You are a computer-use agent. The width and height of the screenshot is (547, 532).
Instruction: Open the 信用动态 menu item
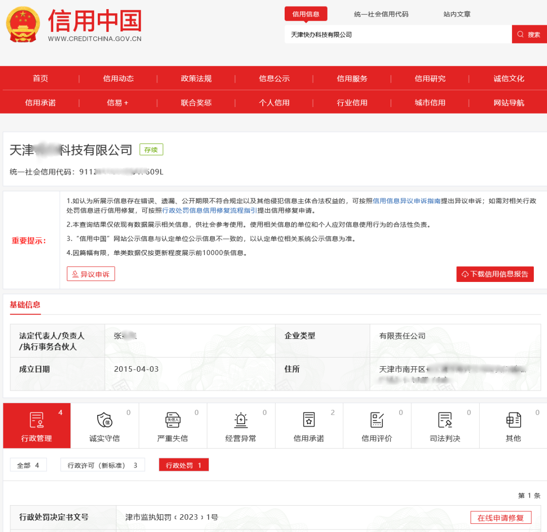[118, 78]
